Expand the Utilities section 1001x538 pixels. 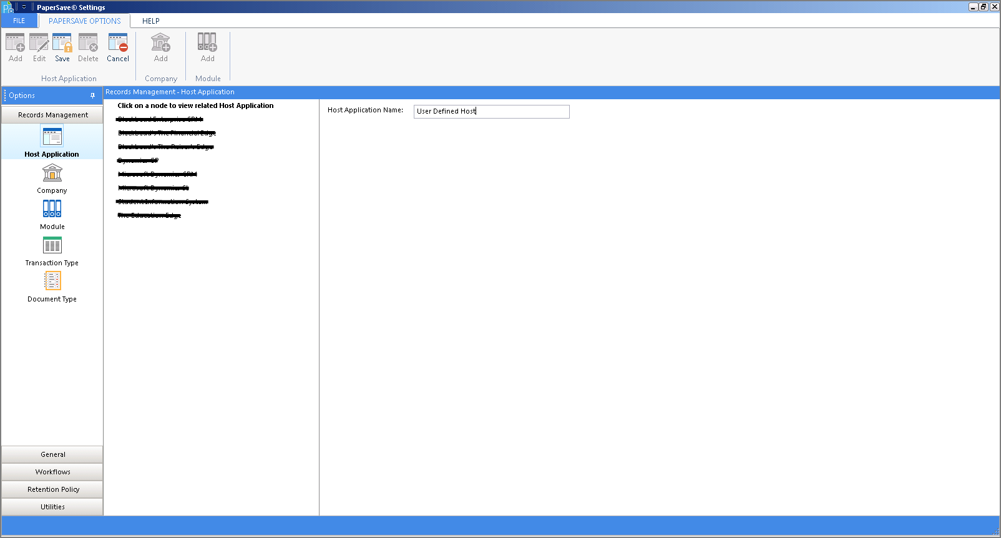pyautogui.click(x=52, y=507)
